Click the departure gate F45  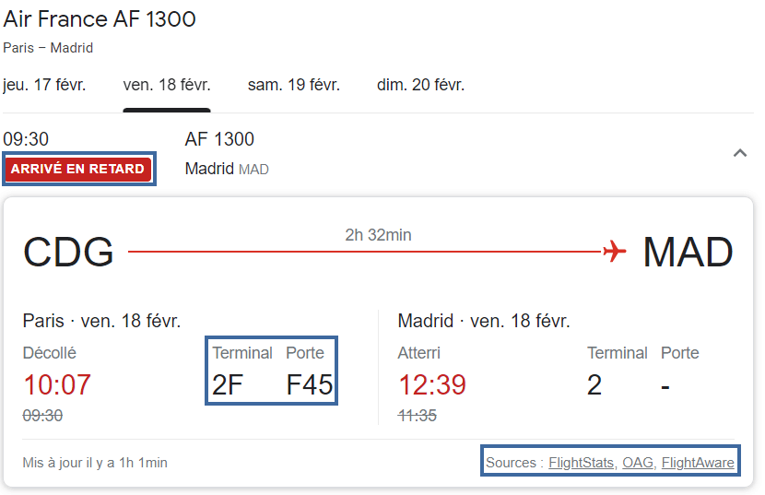[x=309, y=384]
